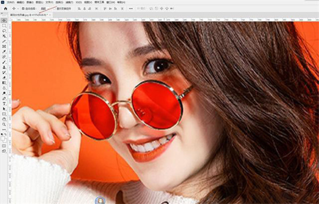This screenshot has width=319, height=204.
Task: Open the 滤镜(T) Filter menu
Action: [x=70, y=2]
